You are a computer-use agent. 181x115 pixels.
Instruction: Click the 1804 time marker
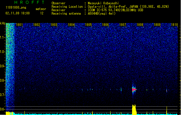coord(71,25)
